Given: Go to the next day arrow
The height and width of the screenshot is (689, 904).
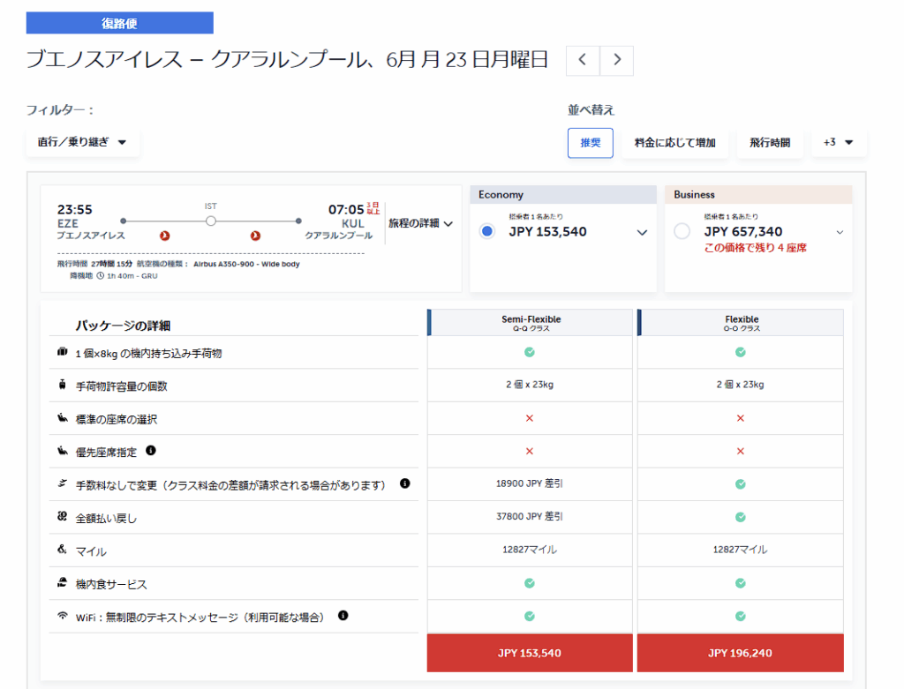Looking at the screenshot, I should tap(617, 60).
